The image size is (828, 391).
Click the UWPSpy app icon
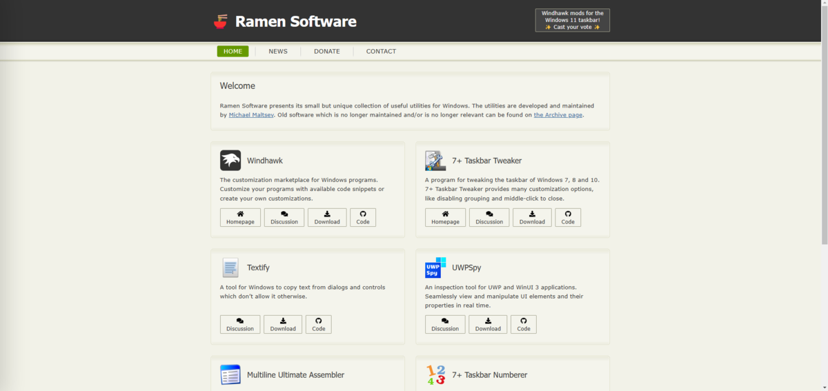435,268
